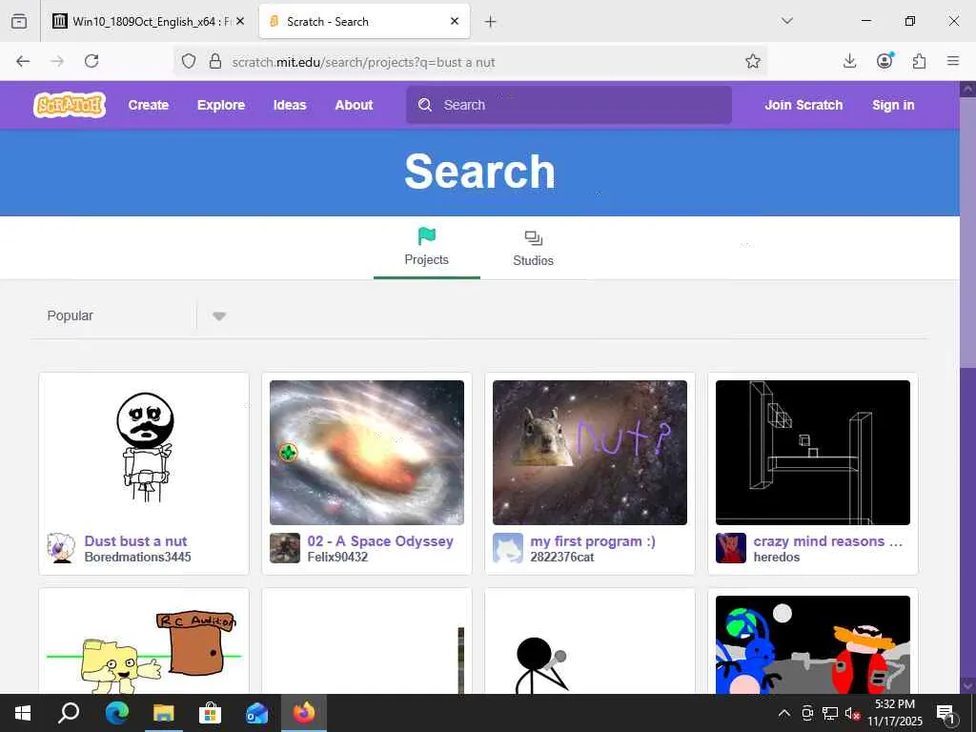Visit 2822376cat's profile name link
Viewport: 976px width, 732px height.
tap(562, 557)
